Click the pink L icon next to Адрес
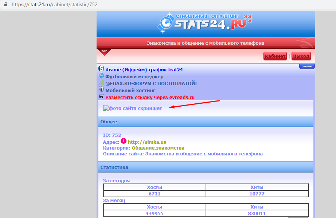 [x=124, y=141]
